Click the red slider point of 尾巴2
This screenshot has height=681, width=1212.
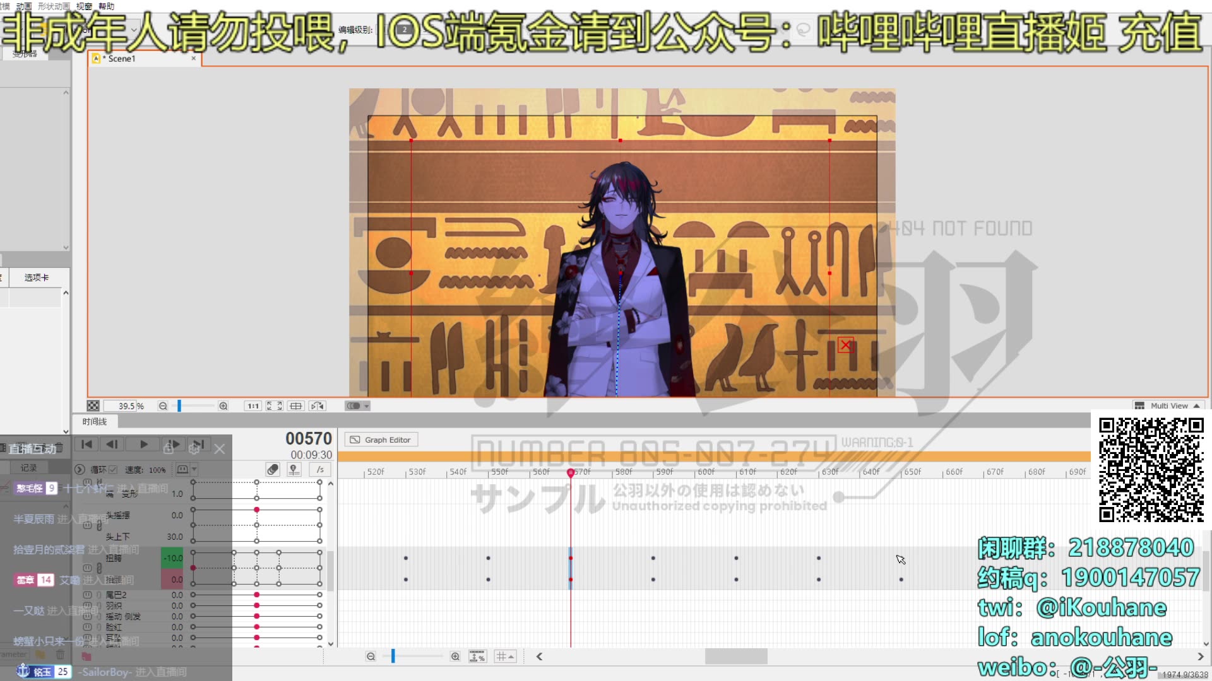257,595
